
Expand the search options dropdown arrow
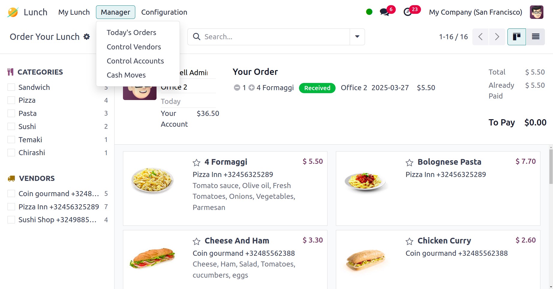(357, 37)
